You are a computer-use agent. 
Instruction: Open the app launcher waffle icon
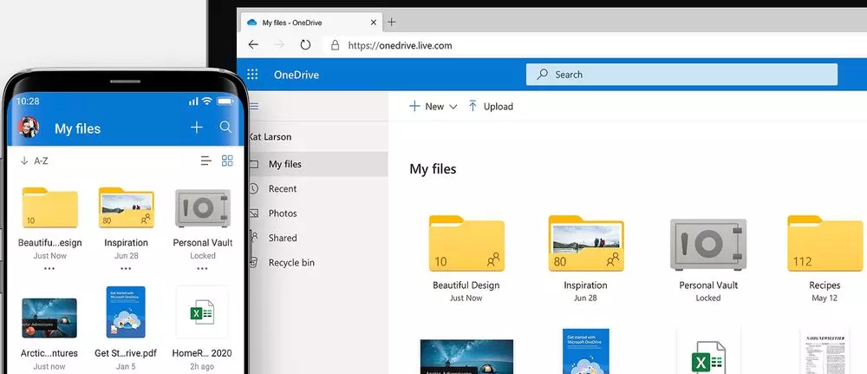pyautogui.click(x=252, y=75)
